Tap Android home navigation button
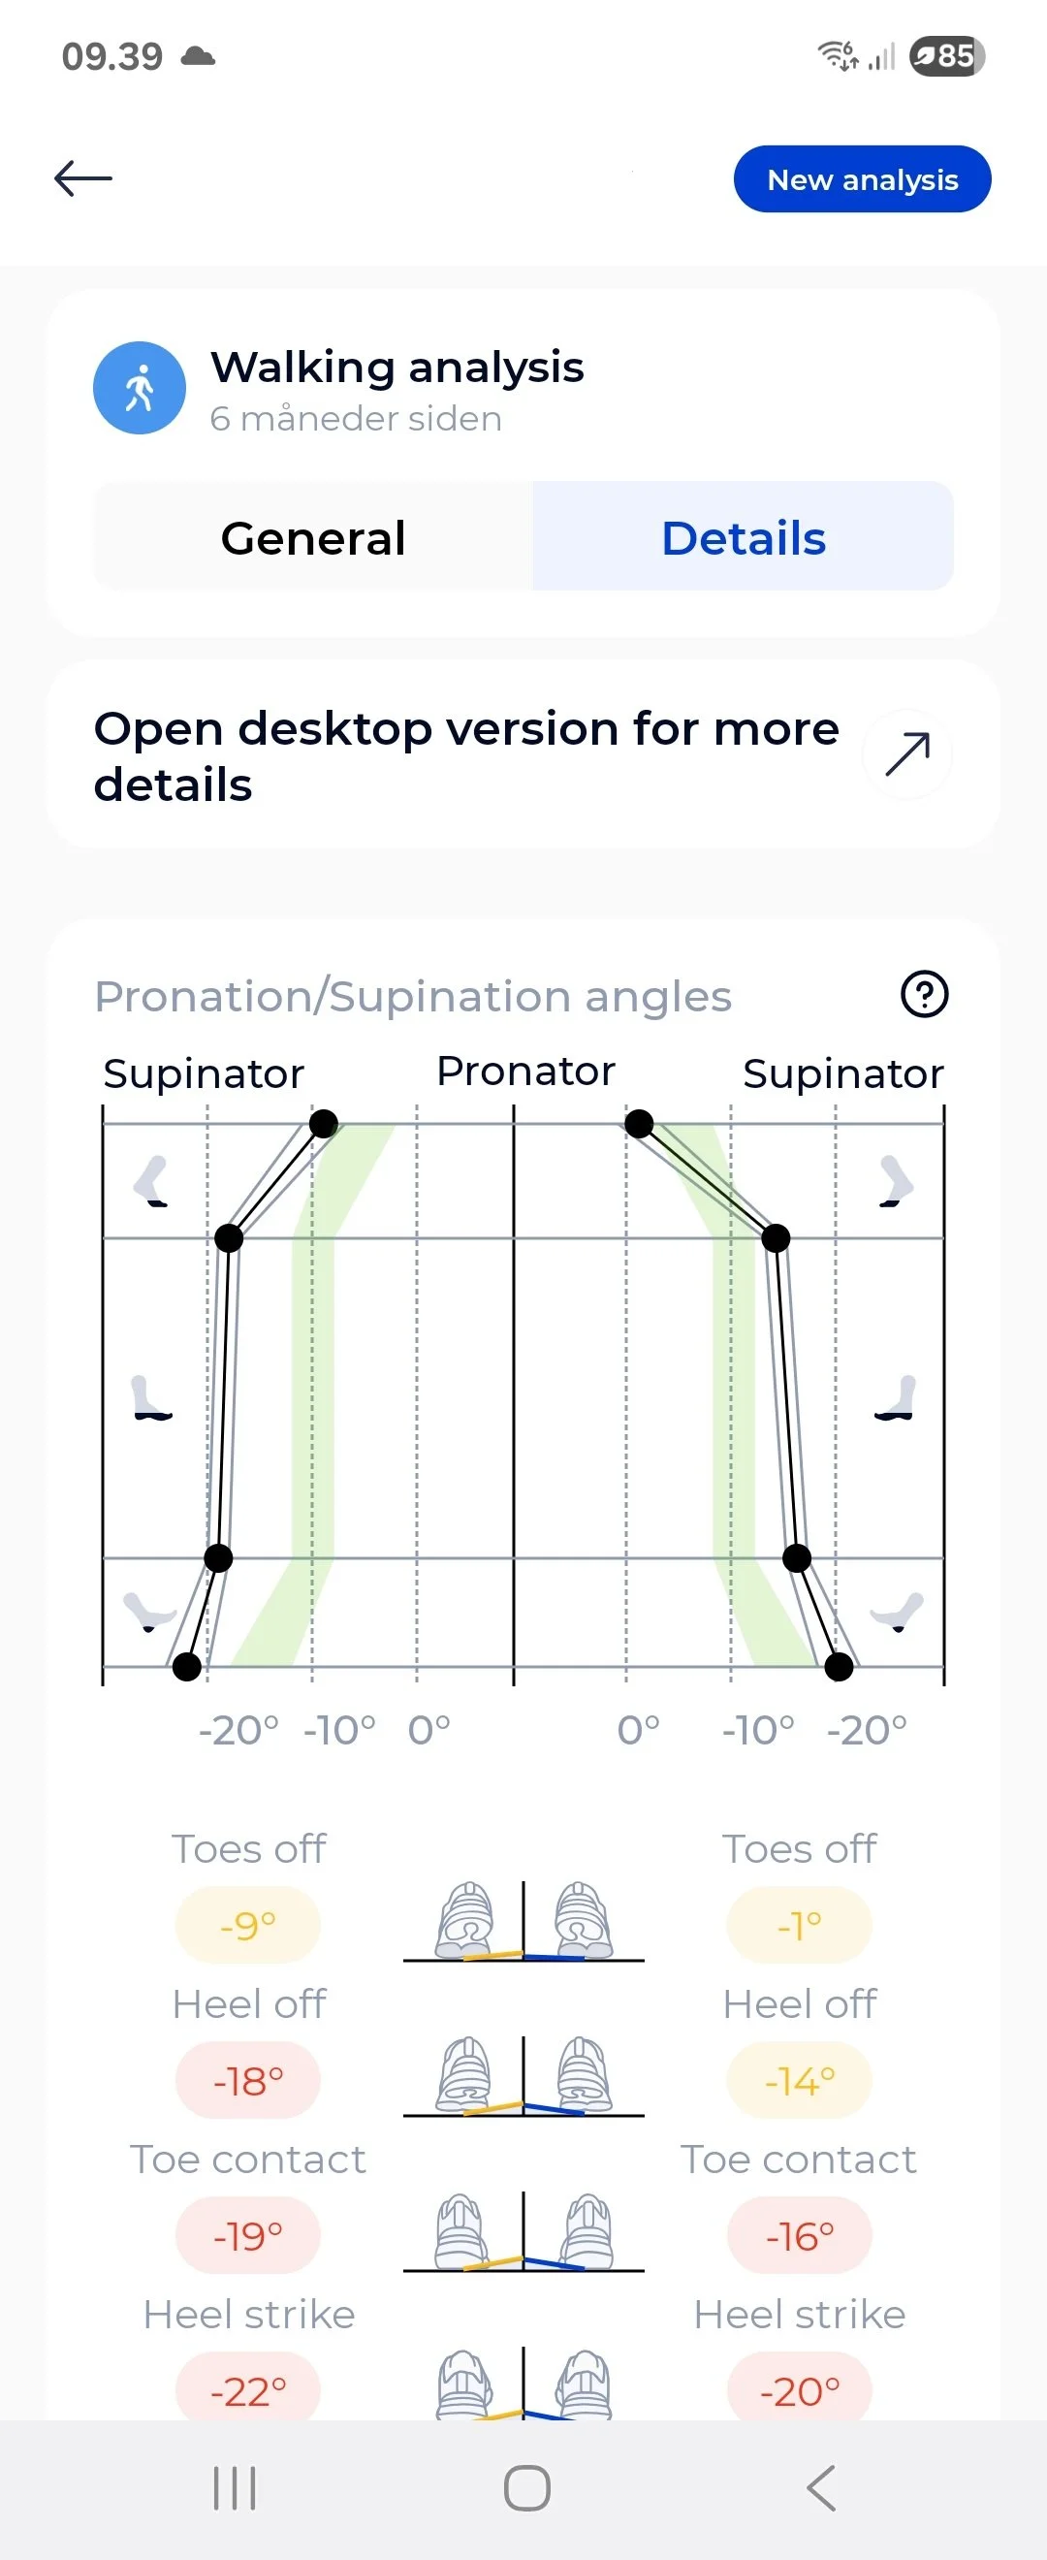The width and height of the screenshot is (1047, 2560). click(x=526, y=2488)
